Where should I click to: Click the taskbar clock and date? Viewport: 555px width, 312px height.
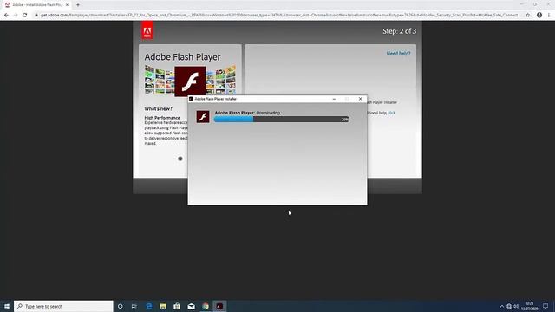pos(530,306)
